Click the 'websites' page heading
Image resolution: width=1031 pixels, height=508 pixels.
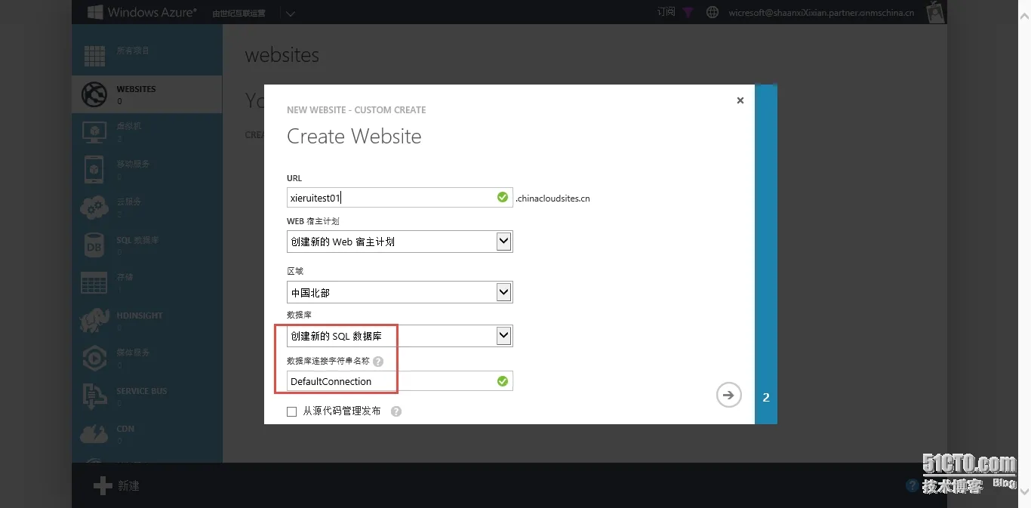(x=282, y=55)
